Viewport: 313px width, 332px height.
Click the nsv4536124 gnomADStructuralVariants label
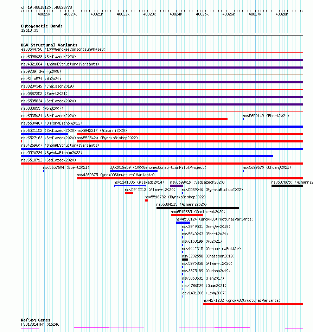215,219
